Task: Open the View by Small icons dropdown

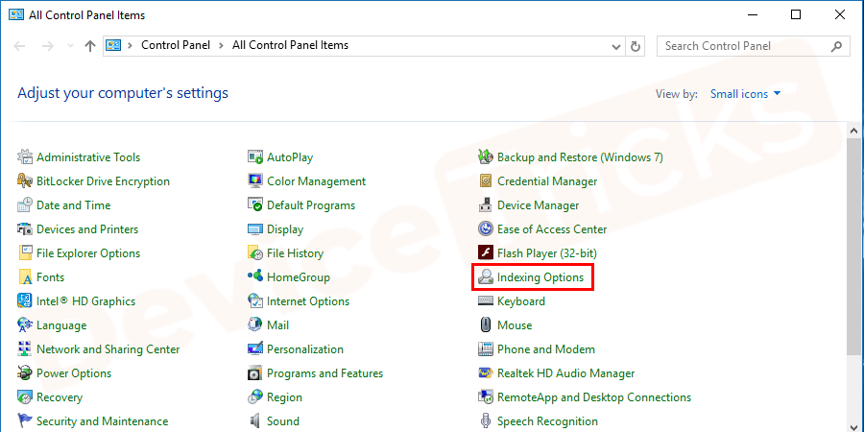Action: tap(745, 94)
